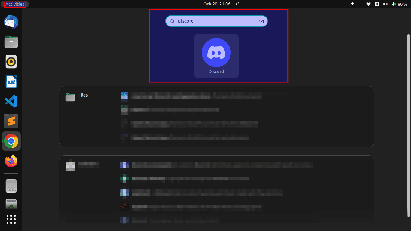Clear the search field text
This screenshot has height=231, width=411.
tap(261, 21)
